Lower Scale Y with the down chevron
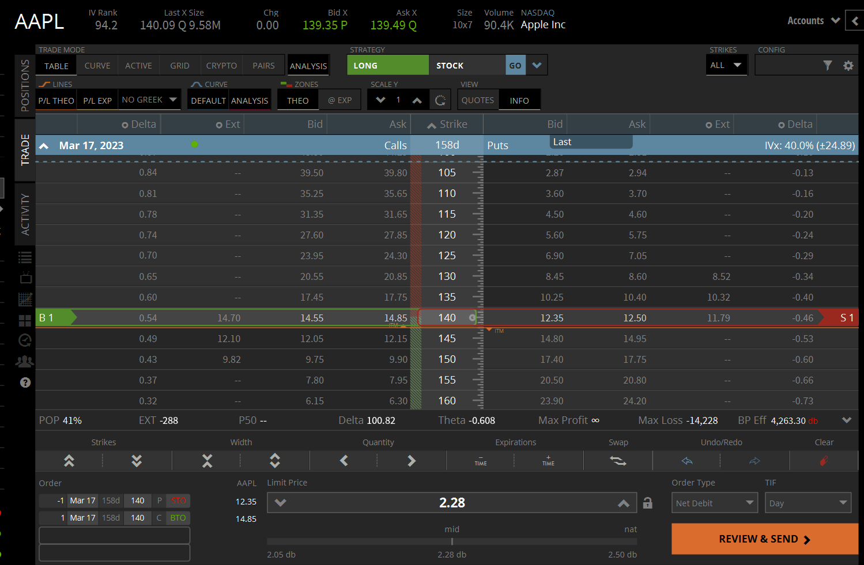The image size is (864, 565). click(380, 100)
